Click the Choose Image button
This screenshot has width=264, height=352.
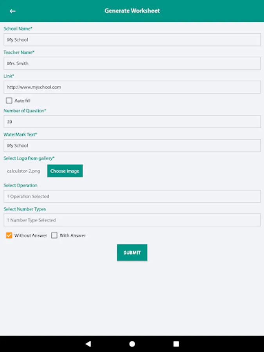pos(65,171)
